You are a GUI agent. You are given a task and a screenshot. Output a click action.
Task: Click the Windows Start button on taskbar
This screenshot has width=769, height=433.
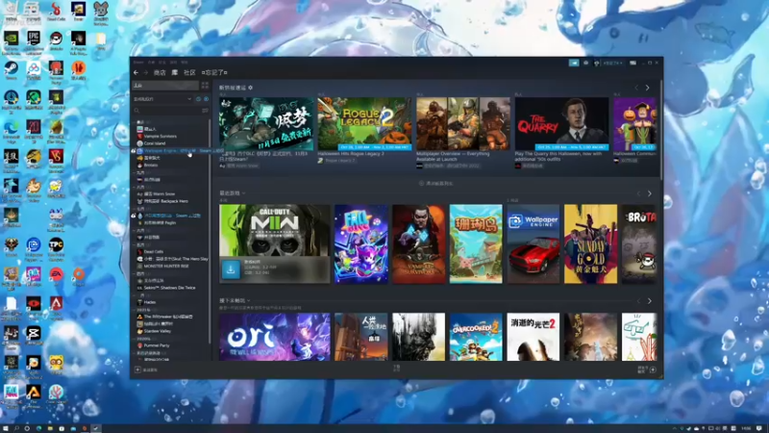5,428
